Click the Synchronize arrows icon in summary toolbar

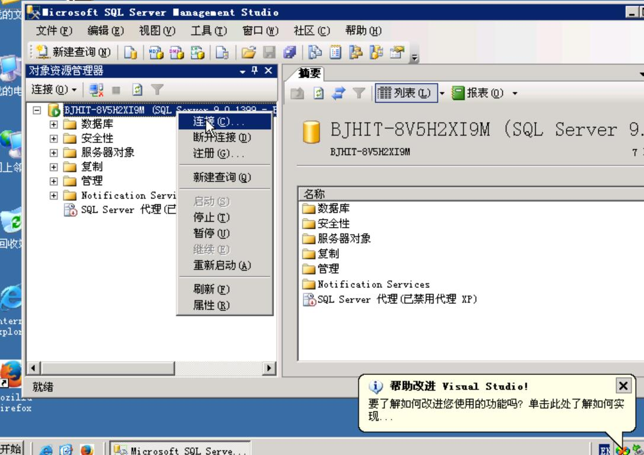click(338, 93)
